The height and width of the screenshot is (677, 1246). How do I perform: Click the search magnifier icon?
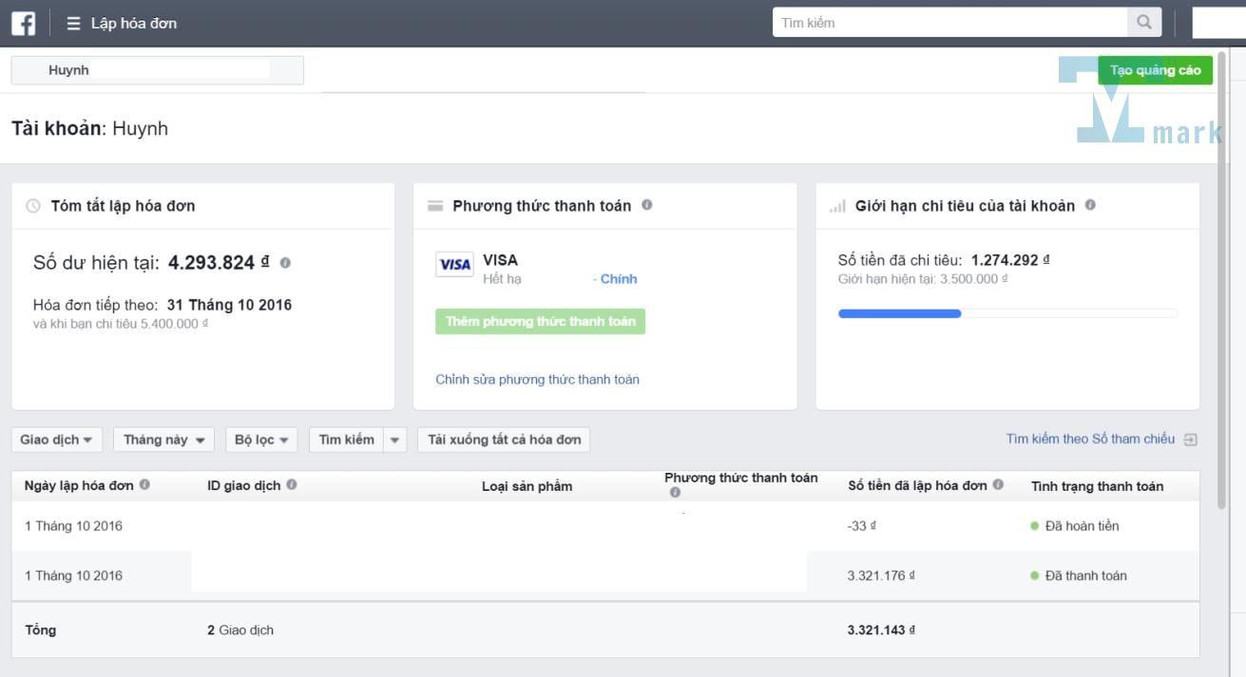(x=1143, y=22)
